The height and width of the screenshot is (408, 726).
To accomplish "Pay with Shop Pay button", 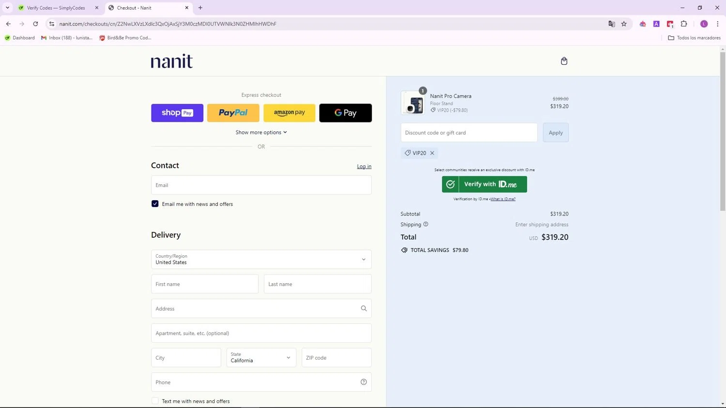I will (x=177, y=113).
